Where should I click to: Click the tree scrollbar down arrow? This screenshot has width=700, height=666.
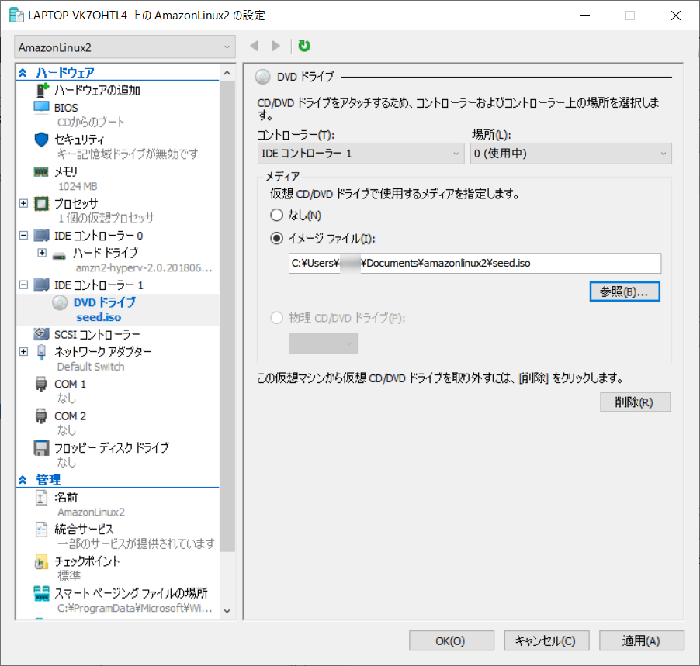click(x=227, y=611)
